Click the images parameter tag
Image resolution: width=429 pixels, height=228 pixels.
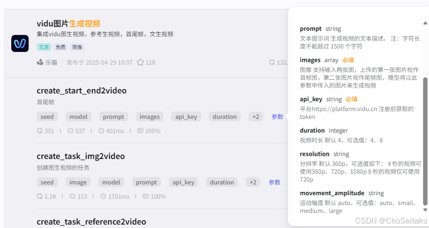150,116
